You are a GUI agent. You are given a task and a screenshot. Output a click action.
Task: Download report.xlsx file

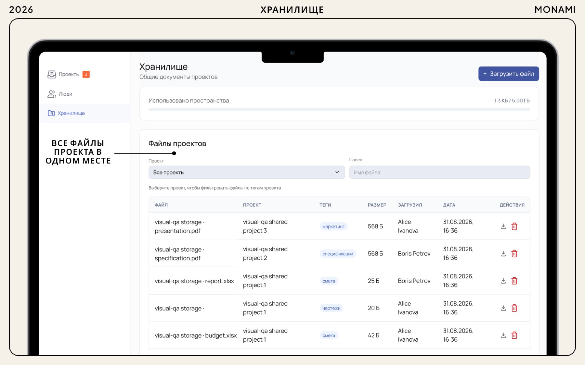tap(503, 281)
